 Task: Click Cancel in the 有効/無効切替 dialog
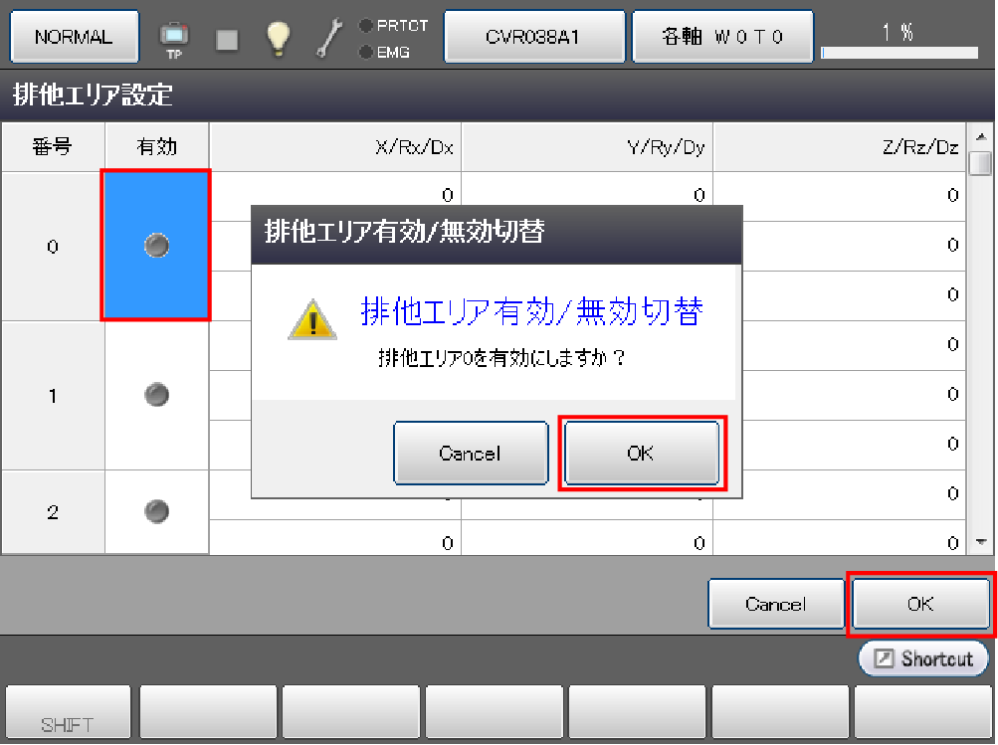click(471, 453)
